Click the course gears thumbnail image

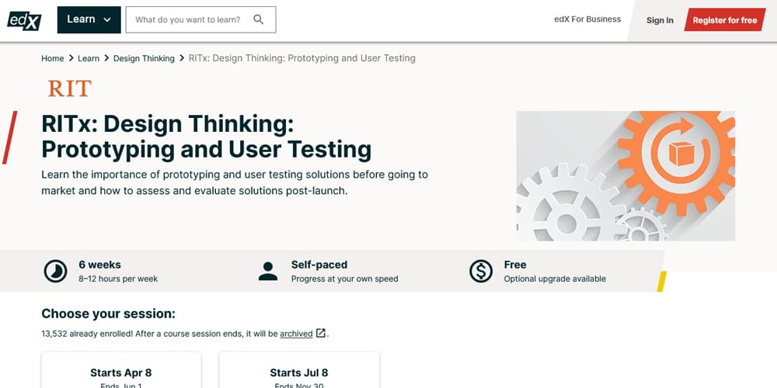[x=625, y=175]
